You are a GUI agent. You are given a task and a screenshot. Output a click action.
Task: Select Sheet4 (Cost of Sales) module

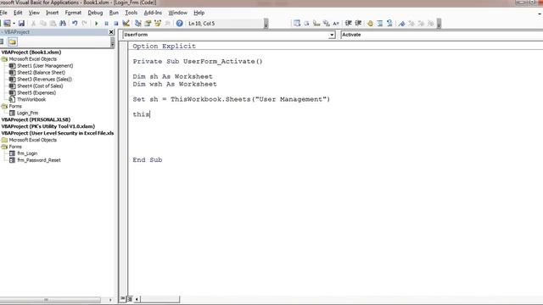coord(40,86)
